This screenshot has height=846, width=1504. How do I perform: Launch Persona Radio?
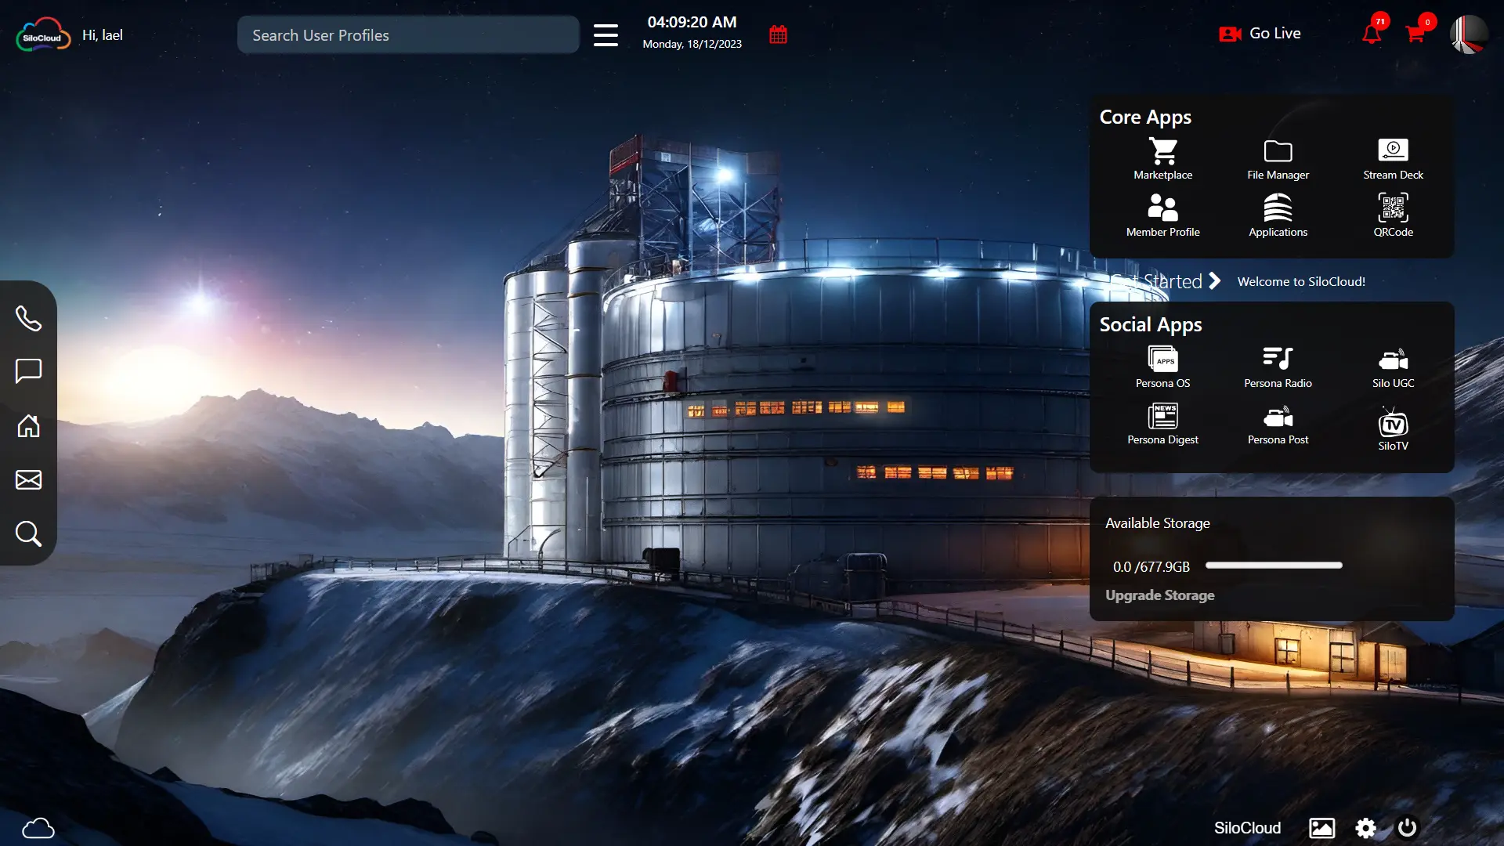1278,363
